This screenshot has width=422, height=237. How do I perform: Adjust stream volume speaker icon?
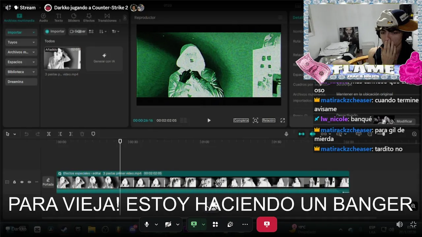(x=399, y=224)
